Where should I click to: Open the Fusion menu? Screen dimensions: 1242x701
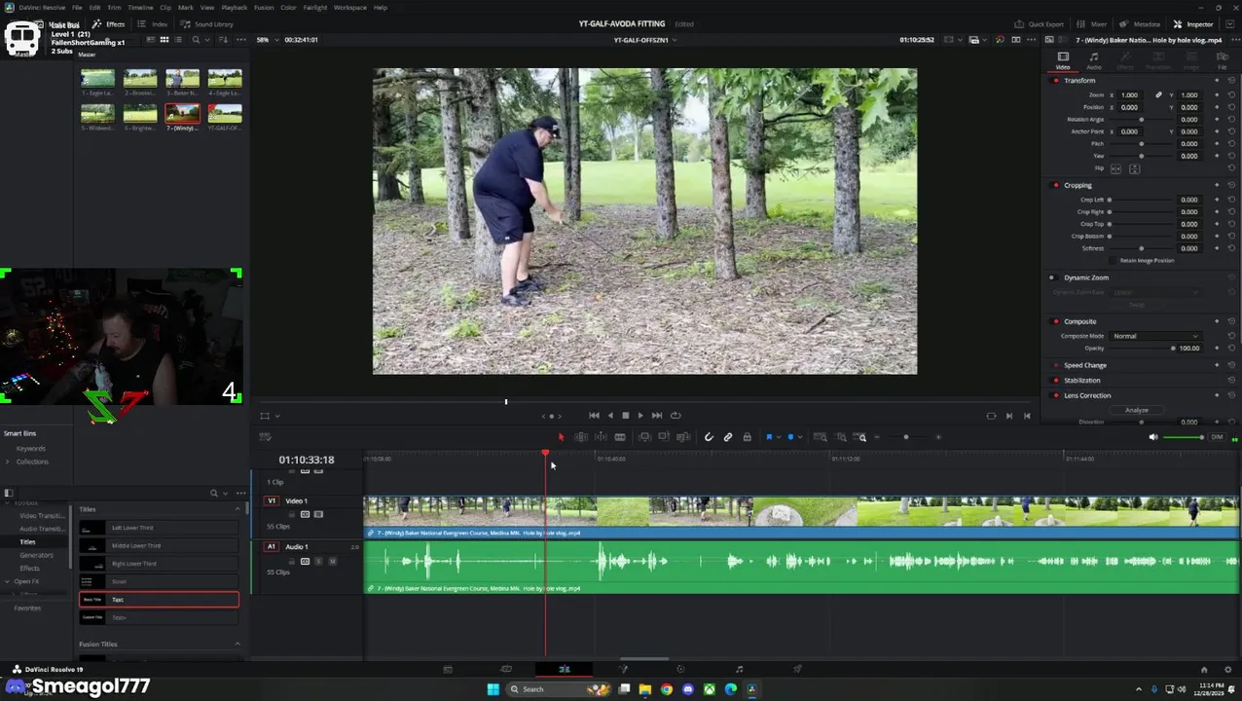[264, 8]
